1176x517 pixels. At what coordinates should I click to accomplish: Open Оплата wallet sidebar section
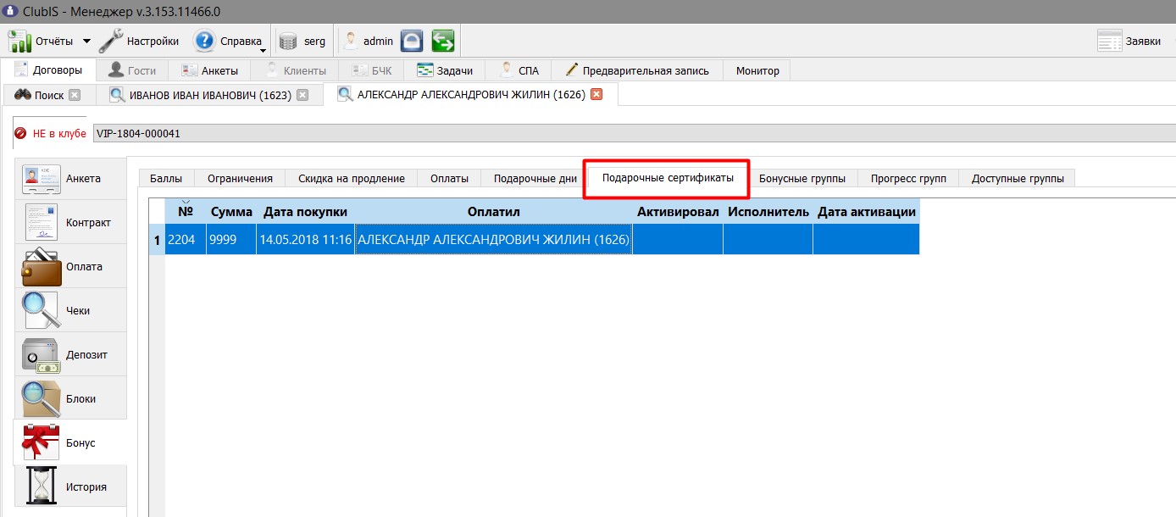[x=70, y=266]
